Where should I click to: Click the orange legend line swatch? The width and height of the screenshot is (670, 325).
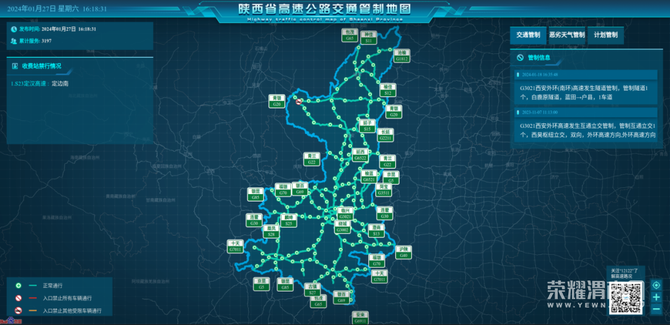point(33,311)
